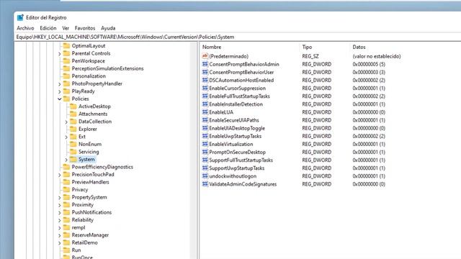Open the Archivo menu
The height and width of the screenshot is (259, 461).
[25, 28]
